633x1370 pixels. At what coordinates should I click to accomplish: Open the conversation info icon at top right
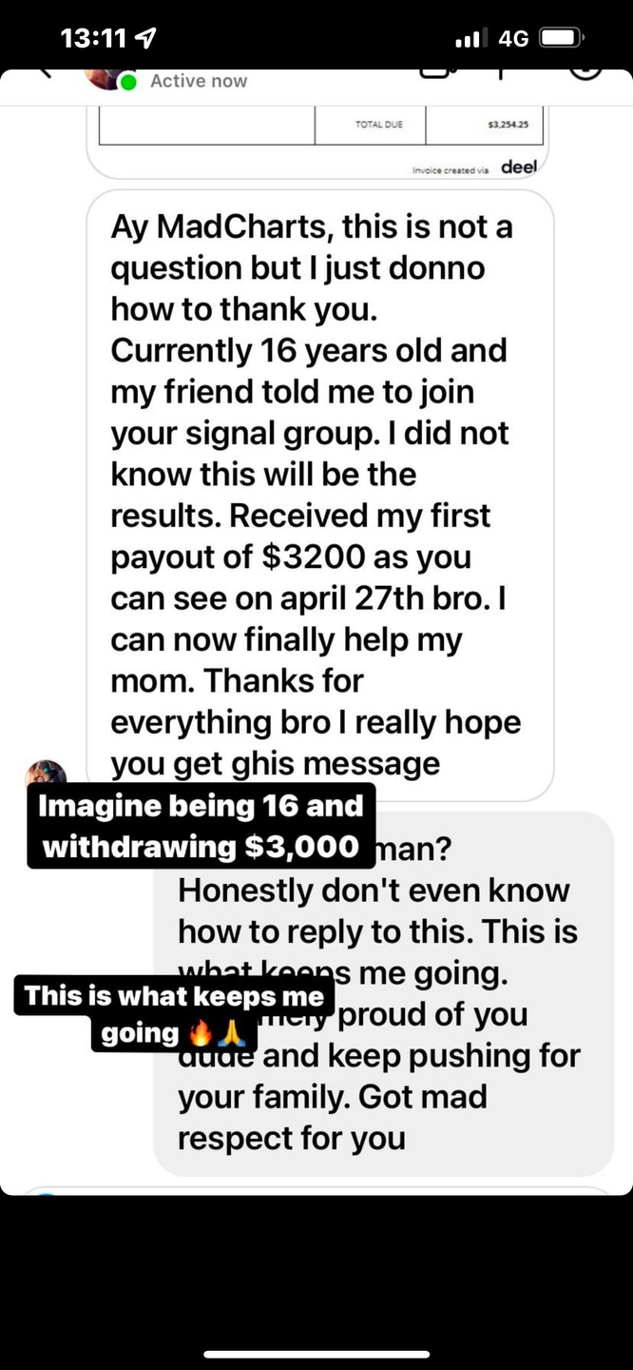585,73
